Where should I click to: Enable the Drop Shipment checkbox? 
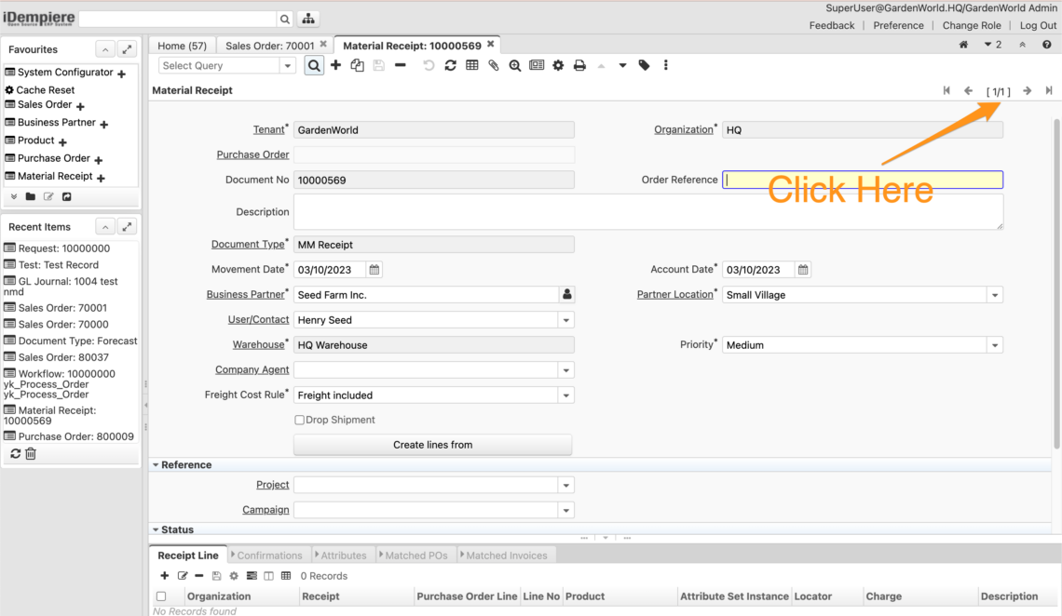tap(299, 420)
